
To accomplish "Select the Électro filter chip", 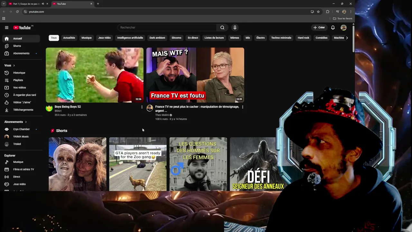I will [x=261, y=38].
